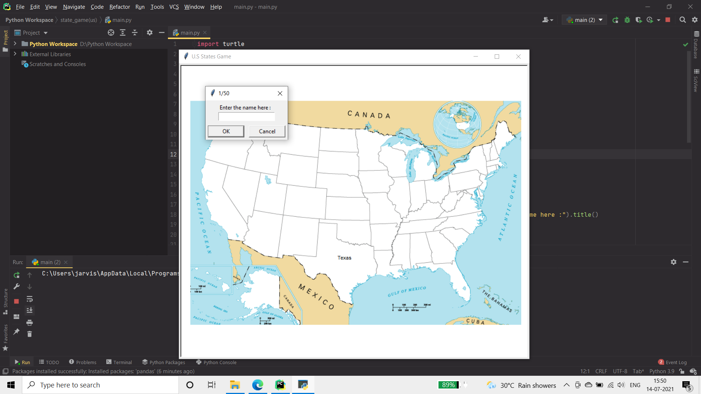Expand the External Libraries node
This screenshot has height=394, width=701.
pyautogui.click(x=15, y=54)
